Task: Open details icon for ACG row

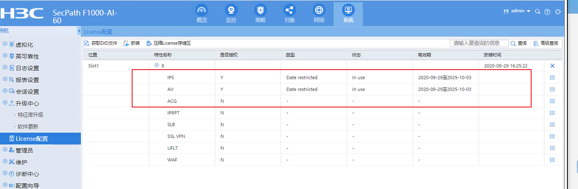Action: pyautogui.click(x=552, y=101)
